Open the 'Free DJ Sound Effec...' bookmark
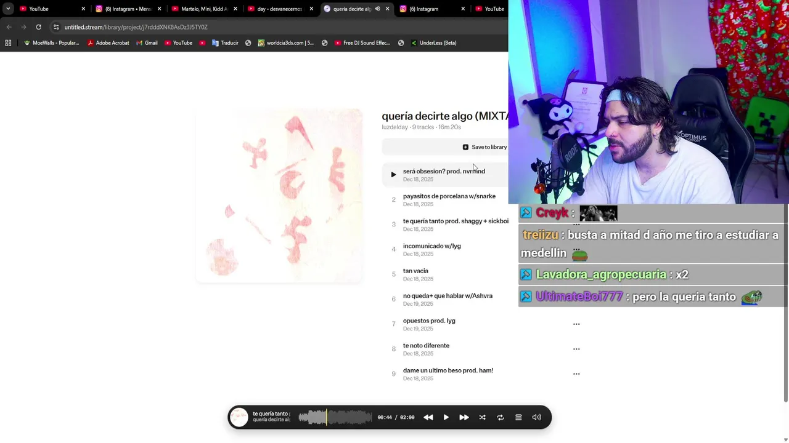This screenshot has height=443, width=789. (x=362, y=43)
